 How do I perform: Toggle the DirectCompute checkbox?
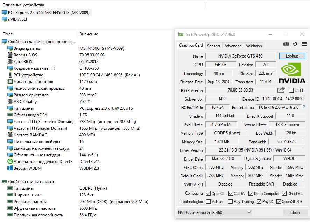(x=251, y=193)
